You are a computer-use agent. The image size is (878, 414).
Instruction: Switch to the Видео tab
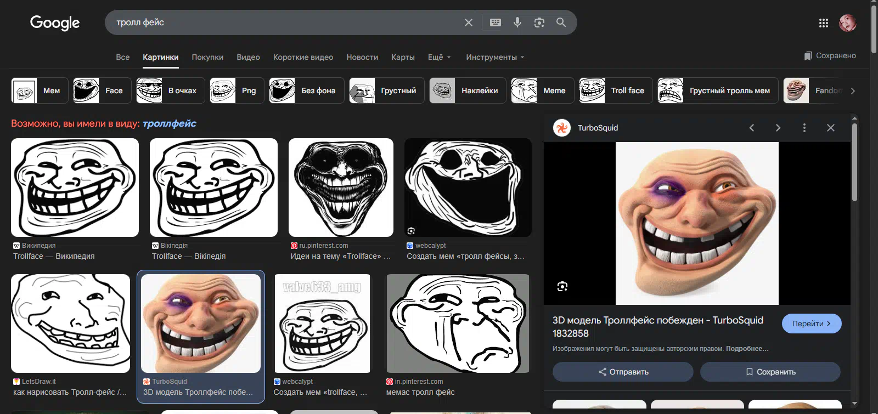248,57
